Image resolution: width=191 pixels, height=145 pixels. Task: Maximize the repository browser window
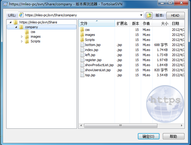170,3
